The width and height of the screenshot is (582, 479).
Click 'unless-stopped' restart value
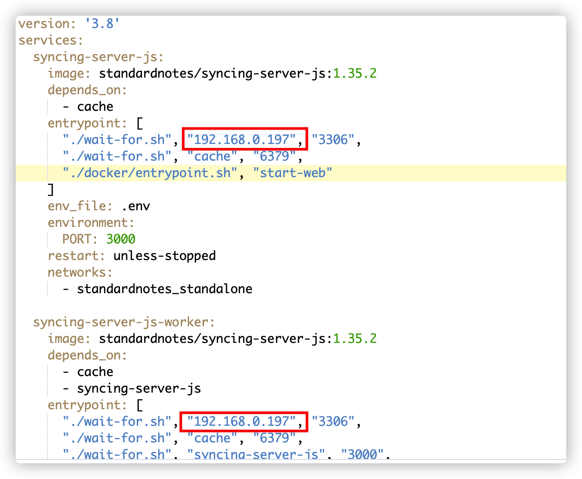click(x=165, y=256)
